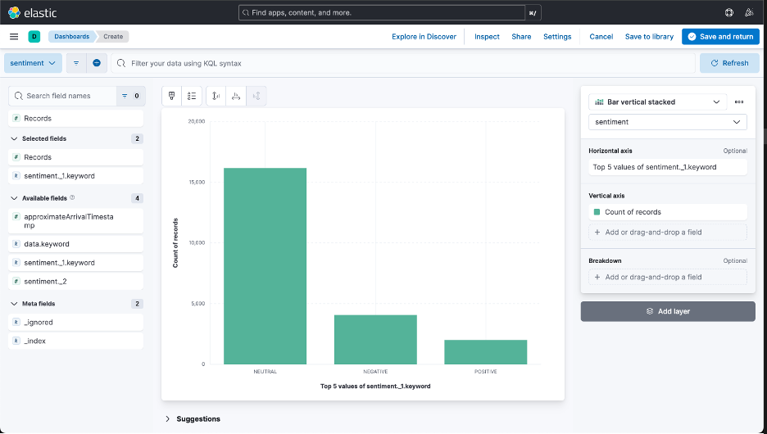Select the approximateArrivalTimestamp field

click(x=76, y=221)
